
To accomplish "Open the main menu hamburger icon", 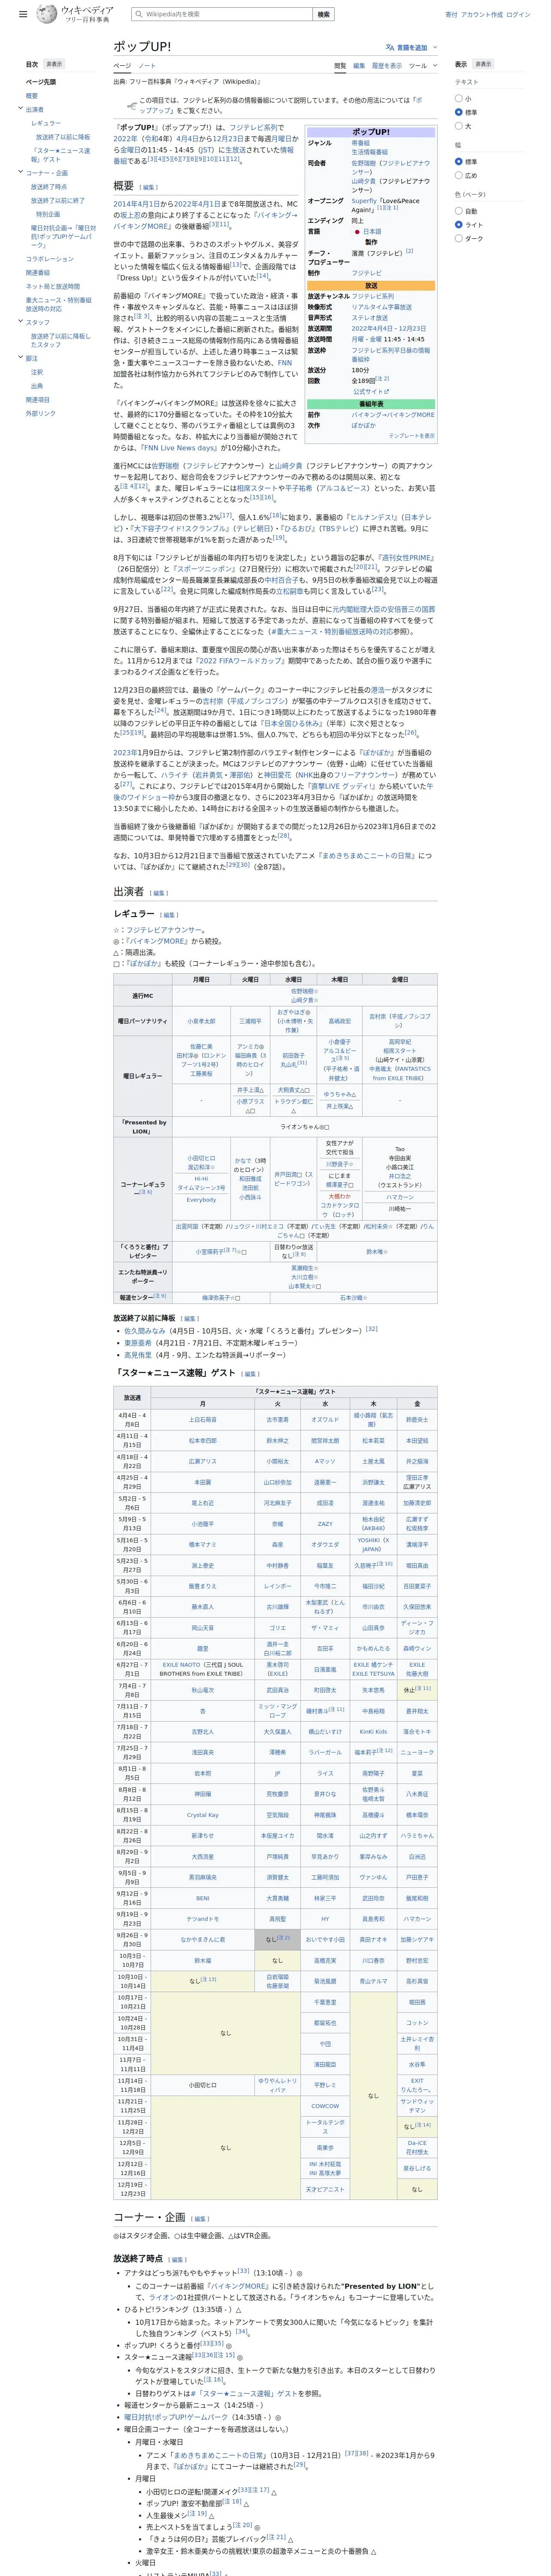I will [23, 15].
